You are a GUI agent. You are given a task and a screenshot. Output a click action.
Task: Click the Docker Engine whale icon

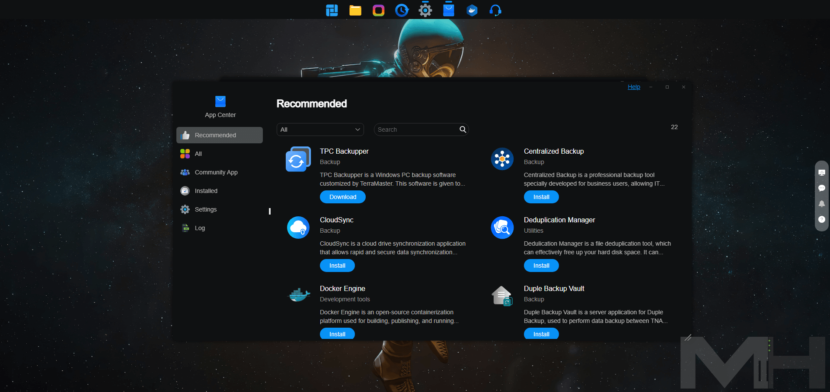(x=299, y=295)
